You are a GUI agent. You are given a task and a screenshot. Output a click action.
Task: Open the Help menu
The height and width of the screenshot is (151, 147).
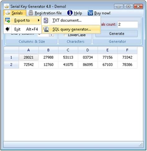tap(75, 13)
